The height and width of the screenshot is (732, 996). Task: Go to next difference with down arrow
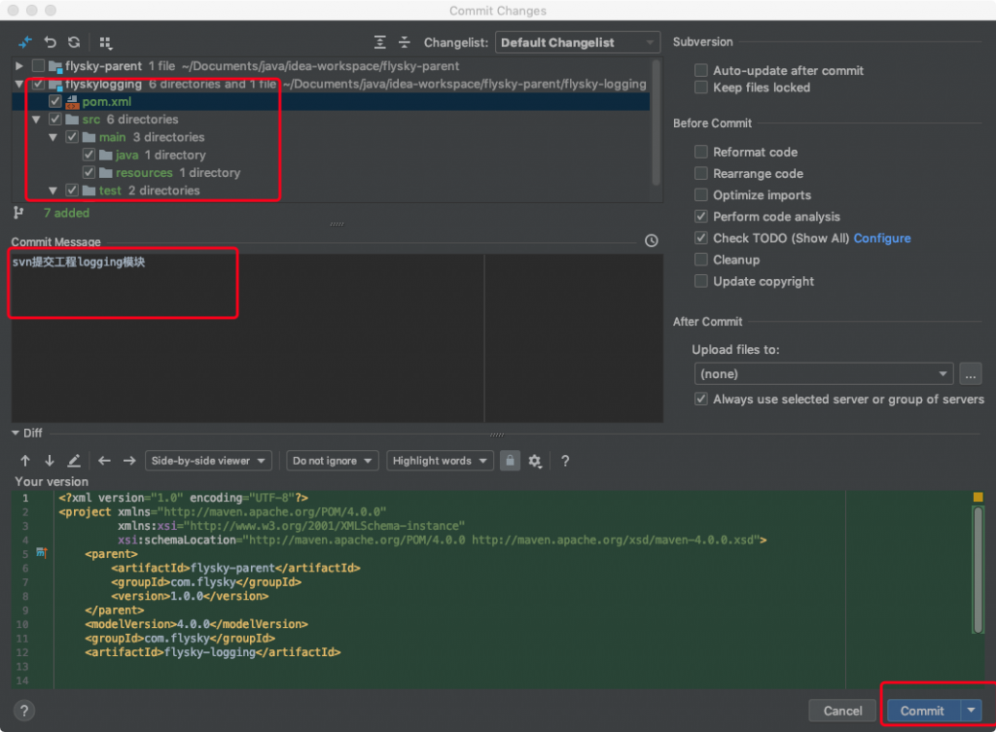click(x=50, y=461)
